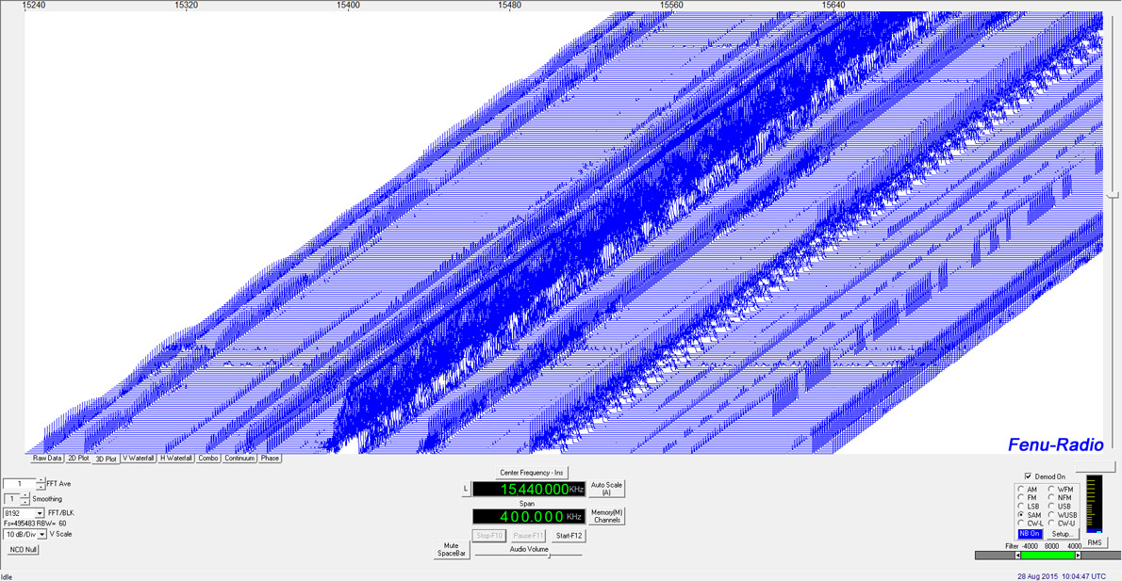Uncheck the Demod On checkbox
1122x581 pixels.
coord(1028,476)
